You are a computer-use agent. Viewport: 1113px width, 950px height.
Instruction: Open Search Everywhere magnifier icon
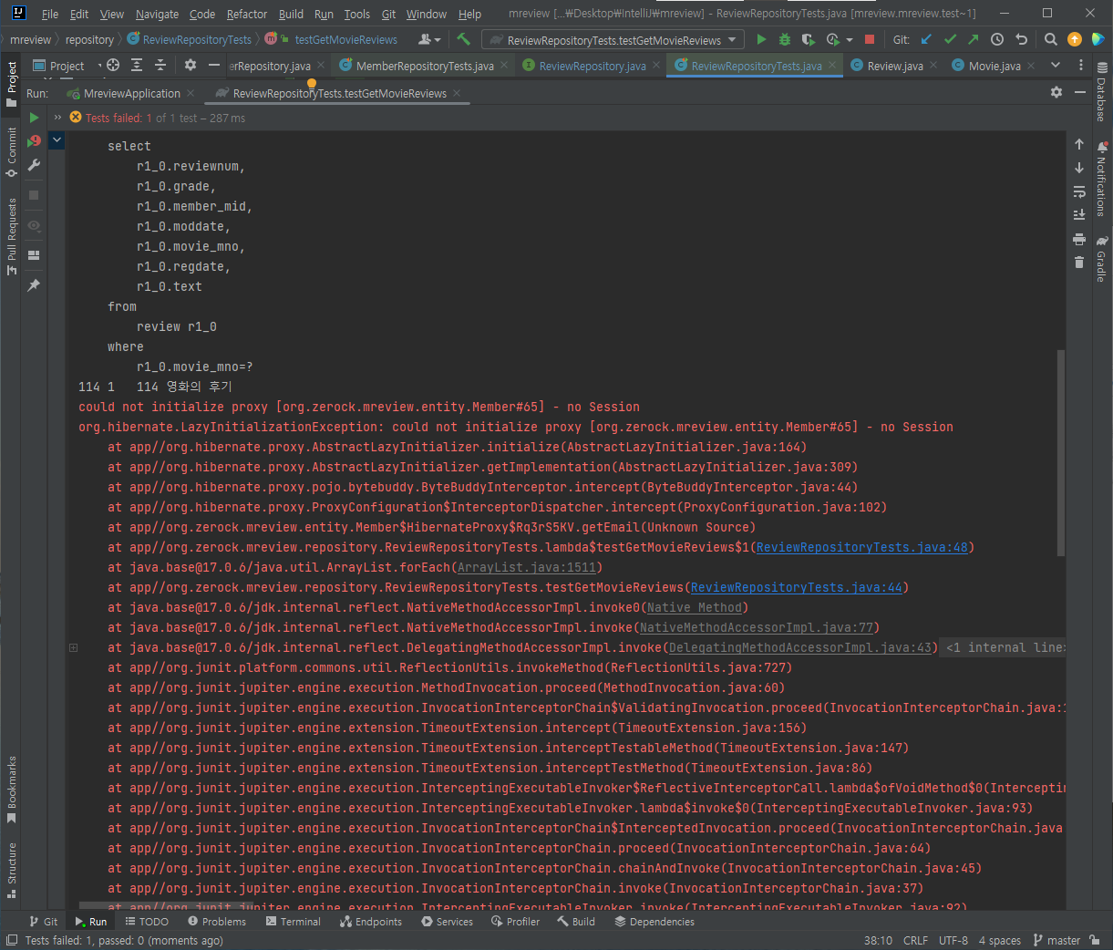[x=1051, y=39]
